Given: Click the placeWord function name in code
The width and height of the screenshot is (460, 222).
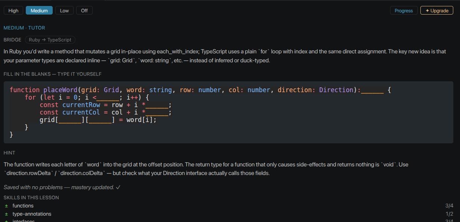Looking at the screenshot, I should click(x=61, y=90).
